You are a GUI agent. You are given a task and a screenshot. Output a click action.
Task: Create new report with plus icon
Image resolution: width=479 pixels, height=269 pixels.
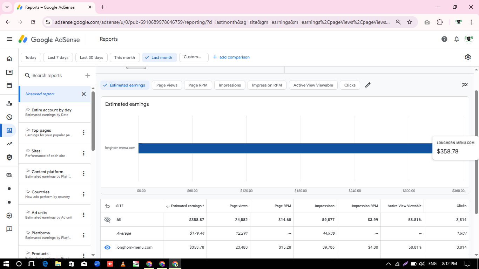point(88,75)
